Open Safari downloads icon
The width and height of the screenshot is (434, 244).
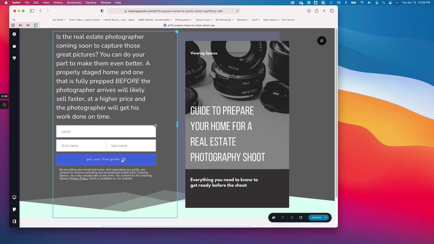(309, 11)
